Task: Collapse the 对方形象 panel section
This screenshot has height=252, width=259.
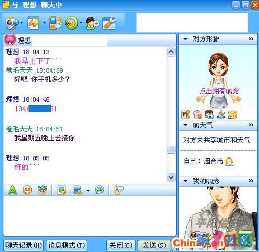Action: [186, 39]
